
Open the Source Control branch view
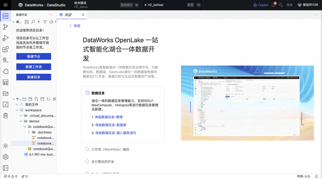(5, 27)
